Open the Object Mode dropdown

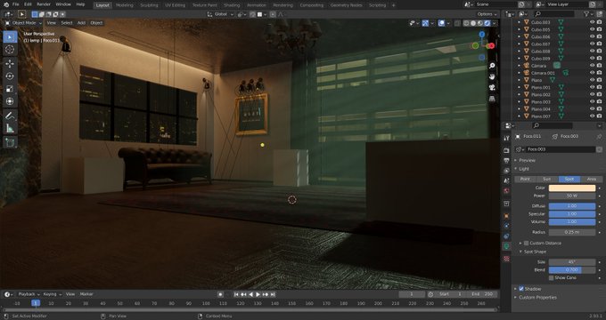click(x=23, y=23)
